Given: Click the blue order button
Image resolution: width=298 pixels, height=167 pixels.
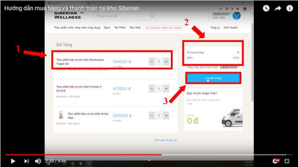Looking at the screenshot, I should click(213, 78).
